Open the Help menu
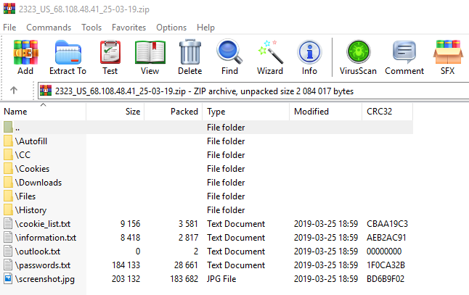 click(205, 28)
